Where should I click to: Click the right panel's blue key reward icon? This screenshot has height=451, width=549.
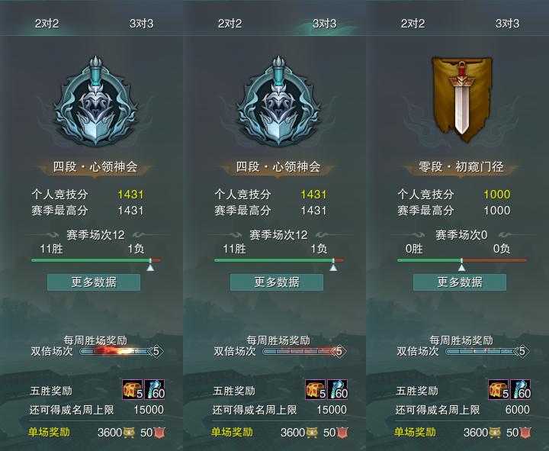521,390
